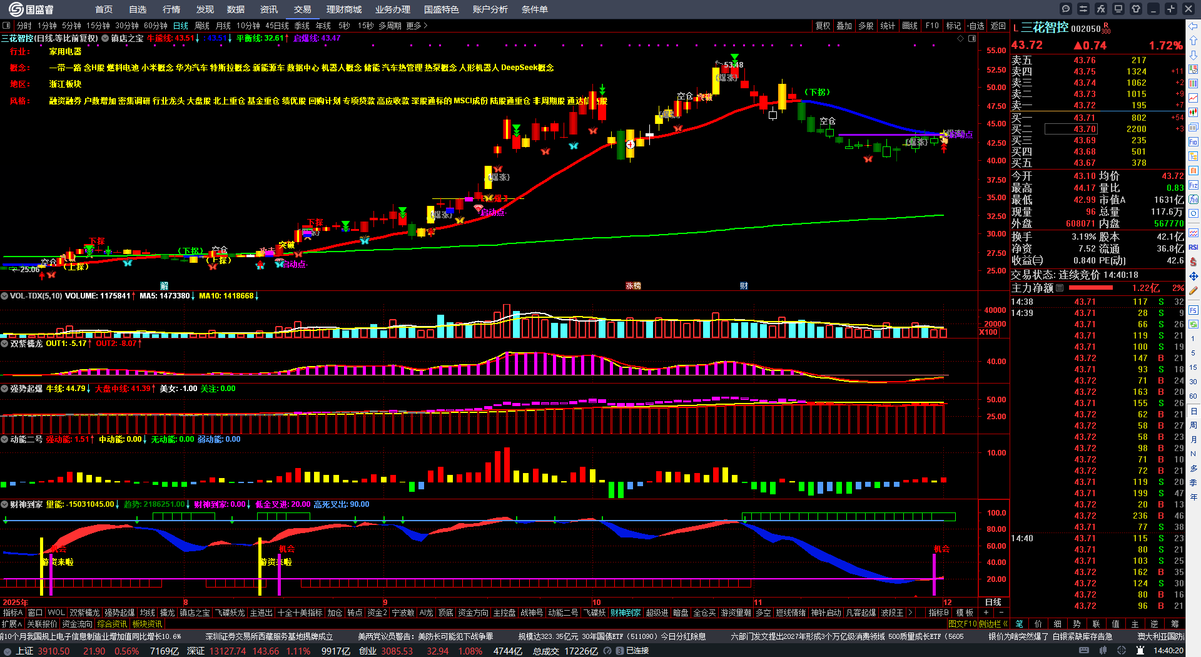Toggle 图文F10 view

pyautogui.click(x=963, y=624)
